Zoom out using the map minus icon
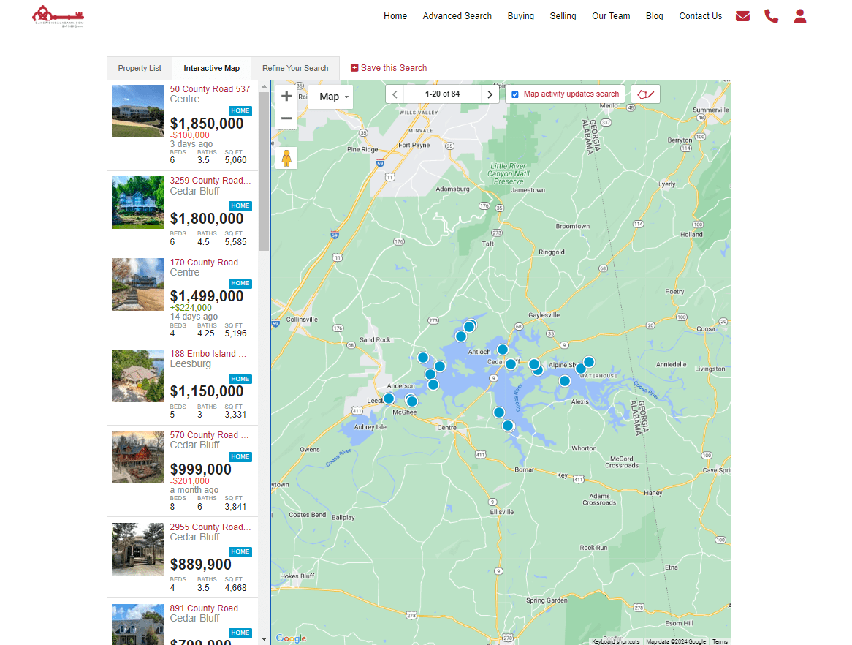The height and width of the screenshot is (645, 852). pos(286,118)
